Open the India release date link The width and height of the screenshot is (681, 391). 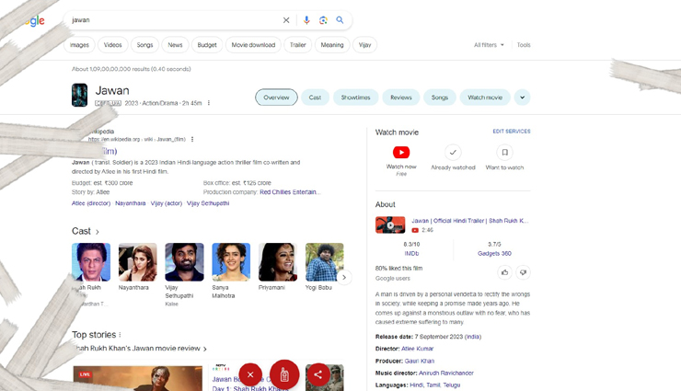pyautogui.click(x=472, y=337)
